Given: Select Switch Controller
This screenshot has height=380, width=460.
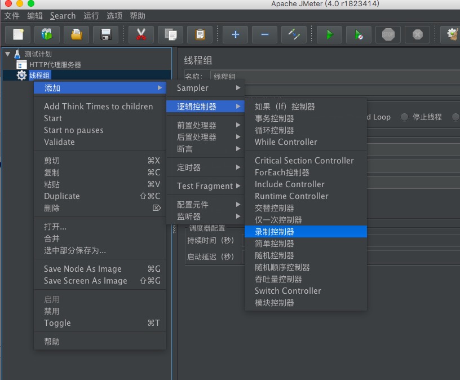Looking at the screenshot, I should (x=306, y=290).
